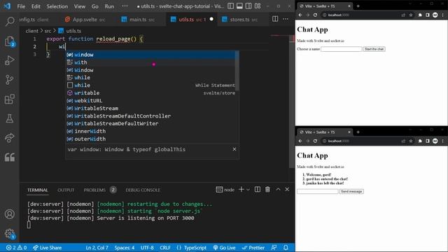448x252 pixels.
Task: Switch to main.ts editor tab
Action: point(138,20)
